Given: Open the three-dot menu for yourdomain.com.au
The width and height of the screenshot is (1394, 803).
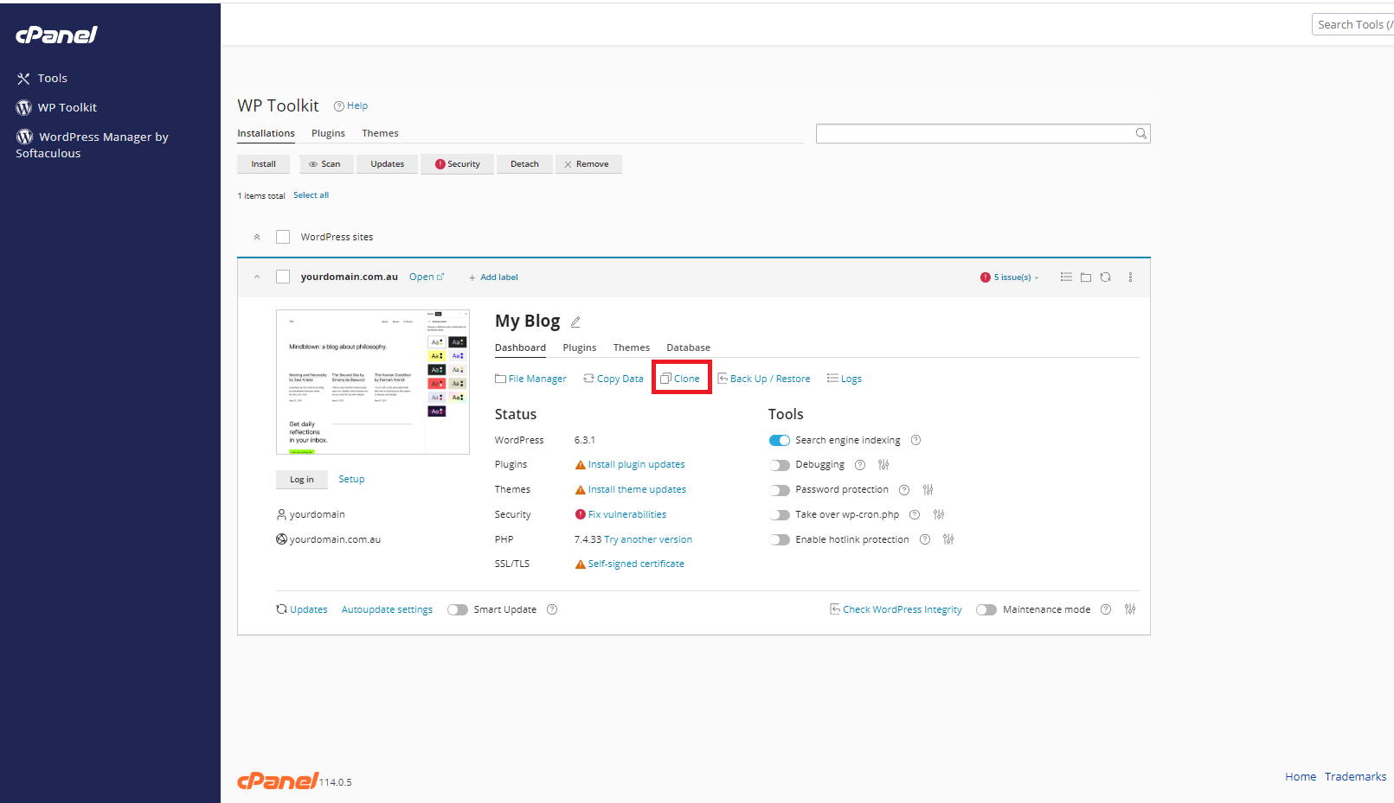Looking at the screenshot, I should 1130,277.
